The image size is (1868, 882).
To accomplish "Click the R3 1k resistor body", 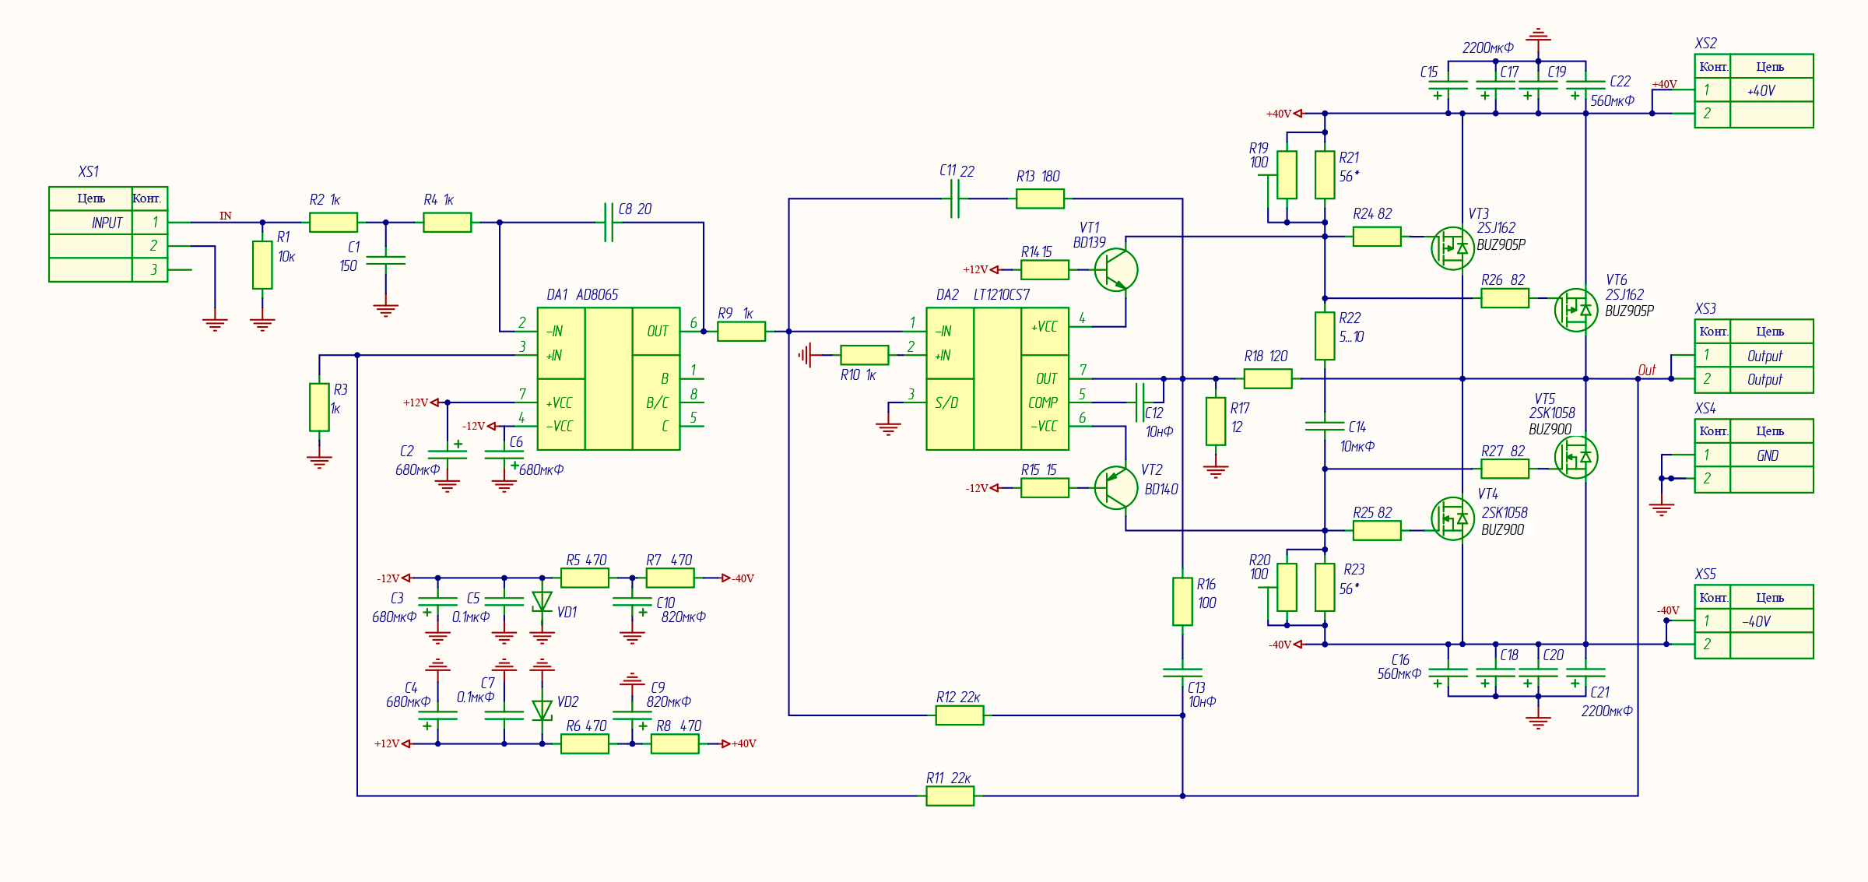I will point(319,407).
